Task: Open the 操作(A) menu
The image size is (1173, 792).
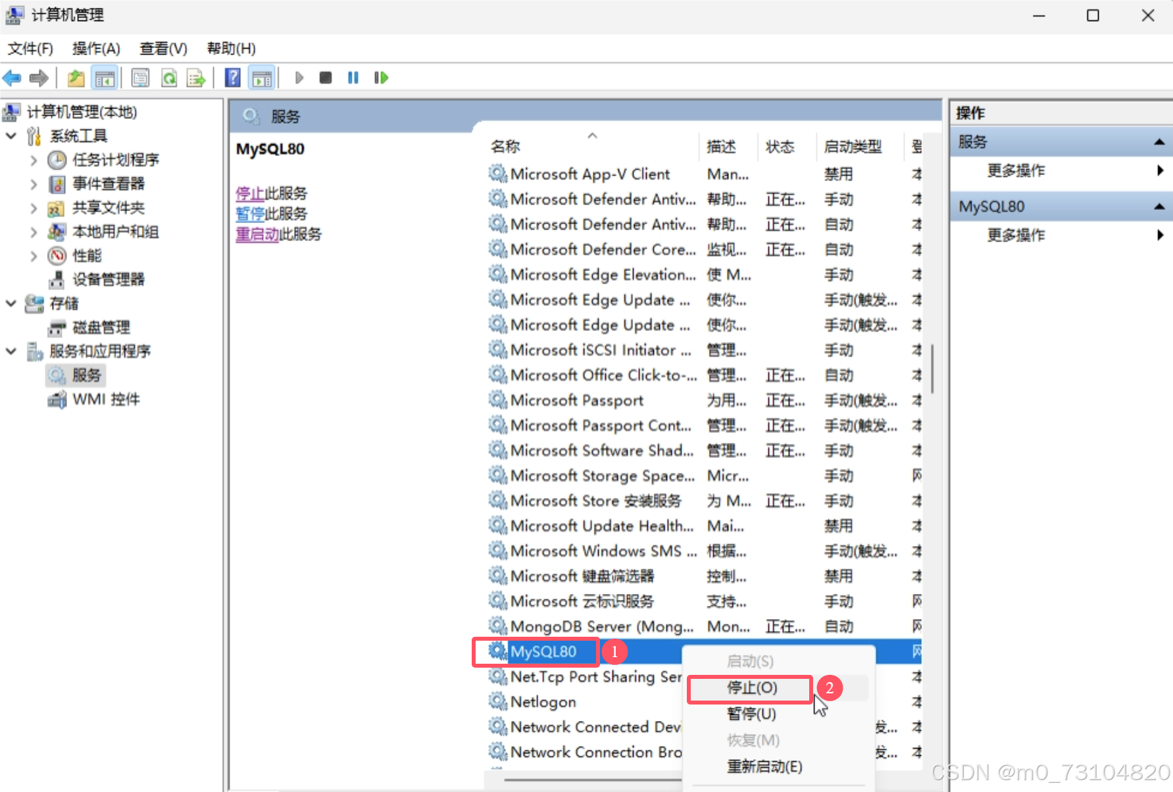Action: [96, 49]
